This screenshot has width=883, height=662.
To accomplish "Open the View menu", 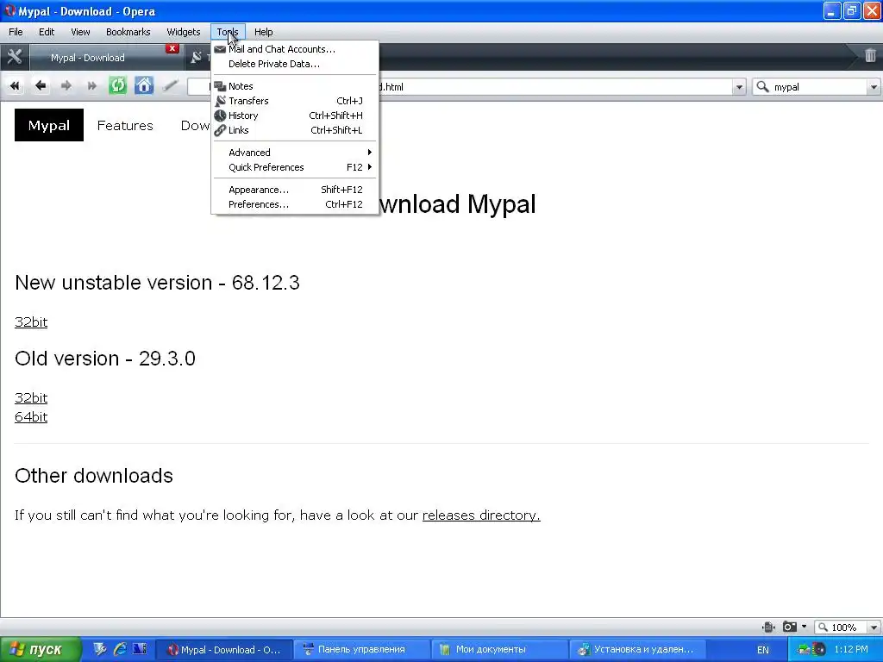I will [x=80, y=32].
